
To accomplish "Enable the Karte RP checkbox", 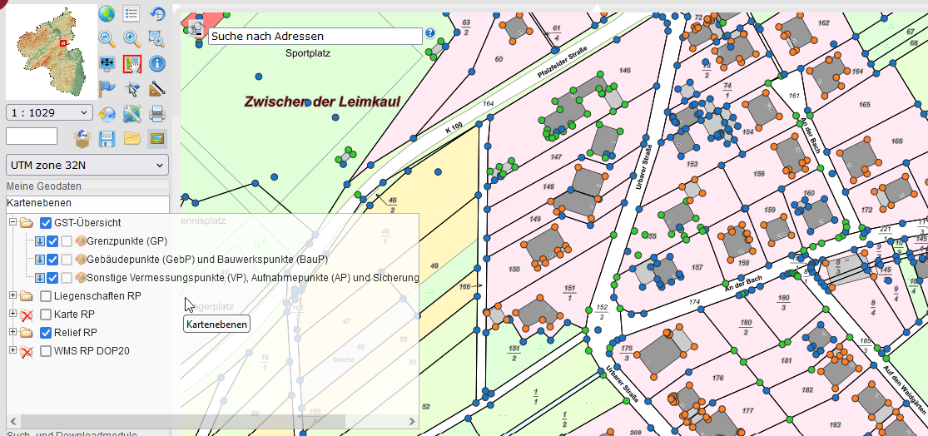I will 46,315.
